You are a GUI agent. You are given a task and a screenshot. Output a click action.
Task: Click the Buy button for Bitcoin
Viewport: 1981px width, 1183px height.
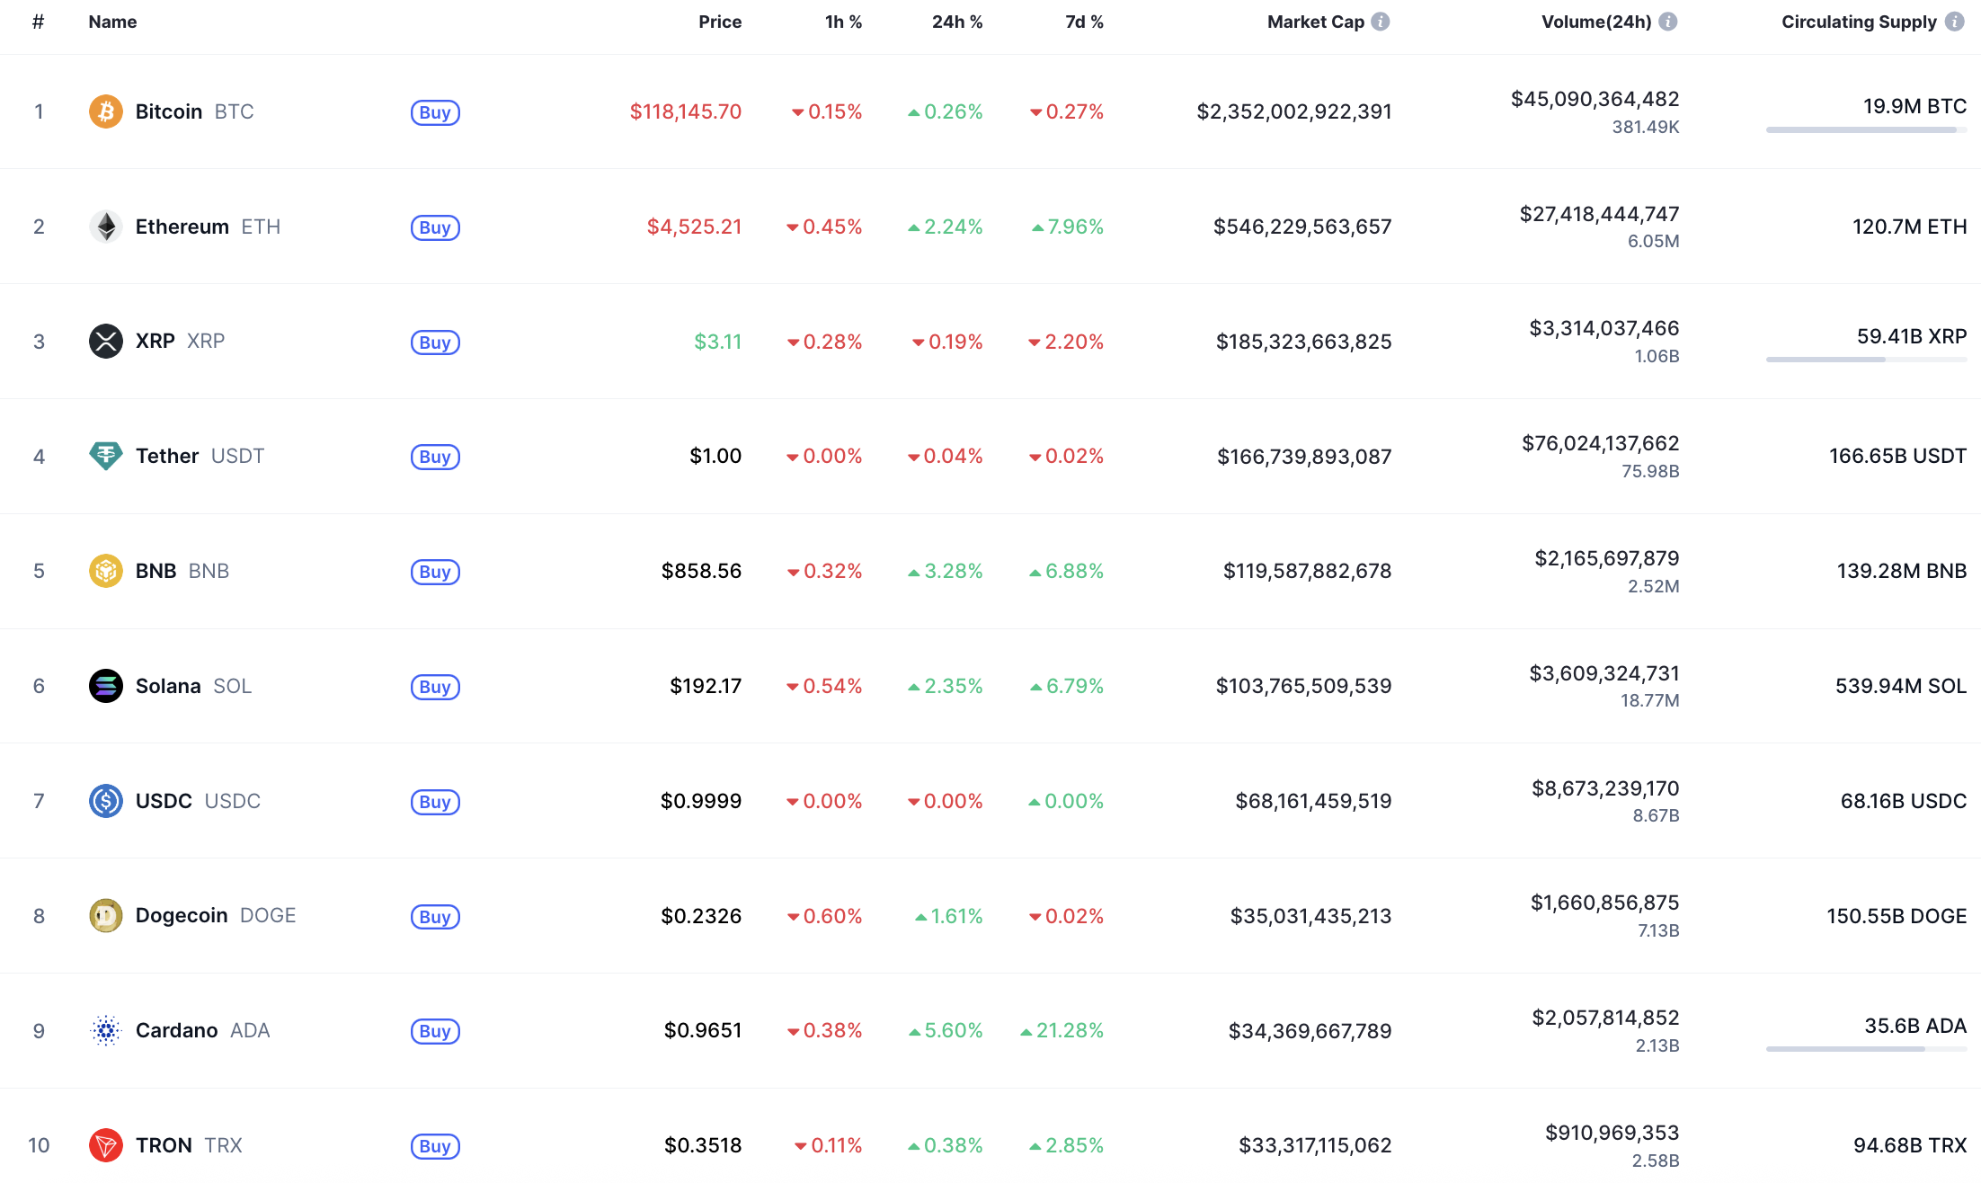click(435, 112)
